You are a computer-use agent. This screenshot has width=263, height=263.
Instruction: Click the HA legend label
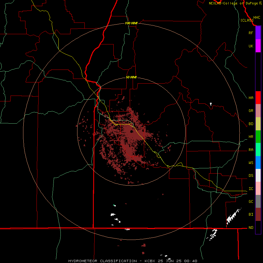point(251,98)
